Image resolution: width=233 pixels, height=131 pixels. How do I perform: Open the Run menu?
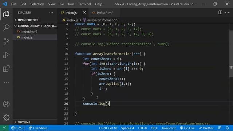(71, 4)
